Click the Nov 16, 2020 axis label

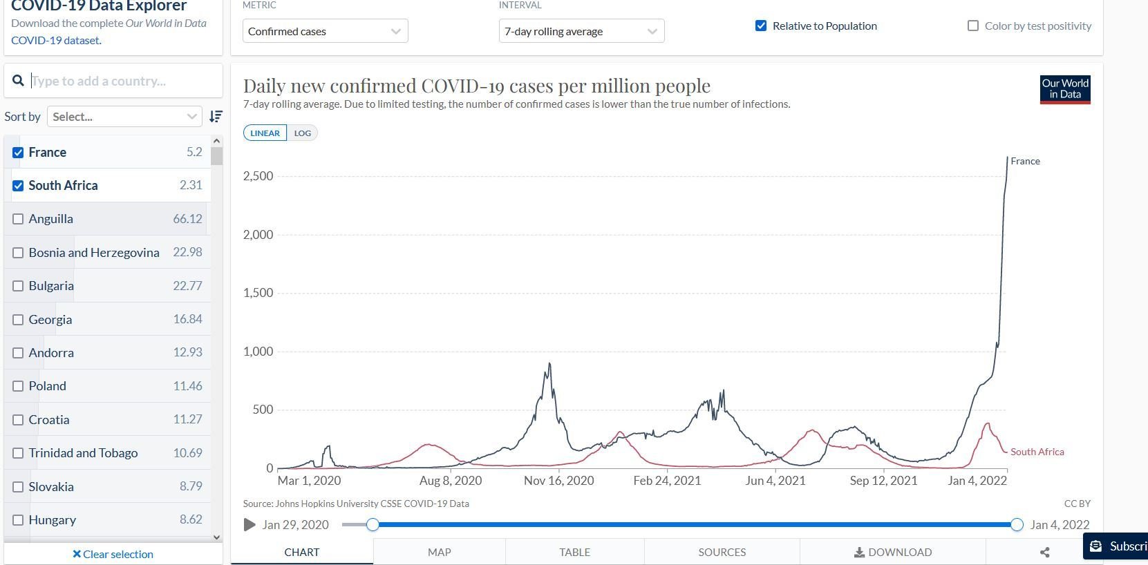(x=558, y=481)
